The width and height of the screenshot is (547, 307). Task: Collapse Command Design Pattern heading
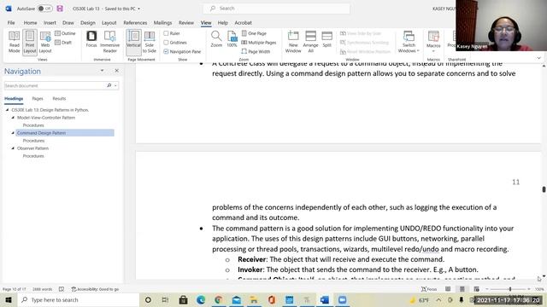pos(13,133)
